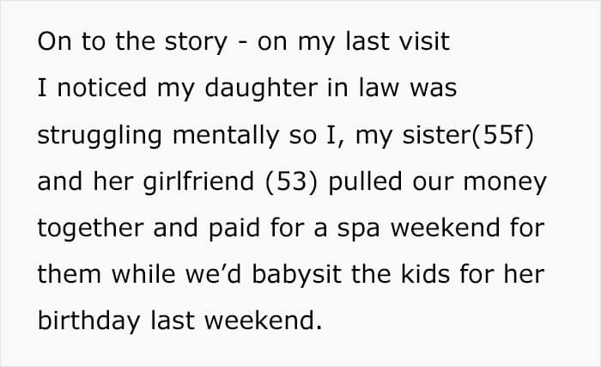Viewport: 601px width, 367px height.
Task: Select the word "birthday"
Action: tap(89, 321)
